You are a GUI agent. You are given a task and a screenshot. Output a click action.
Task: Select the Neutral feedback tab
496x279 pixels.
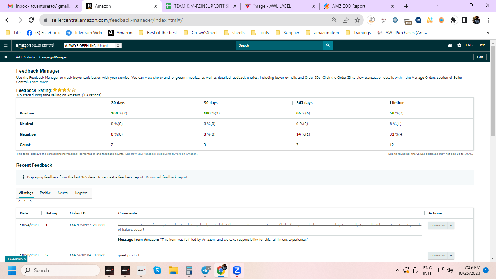click(x=63, y=193)
